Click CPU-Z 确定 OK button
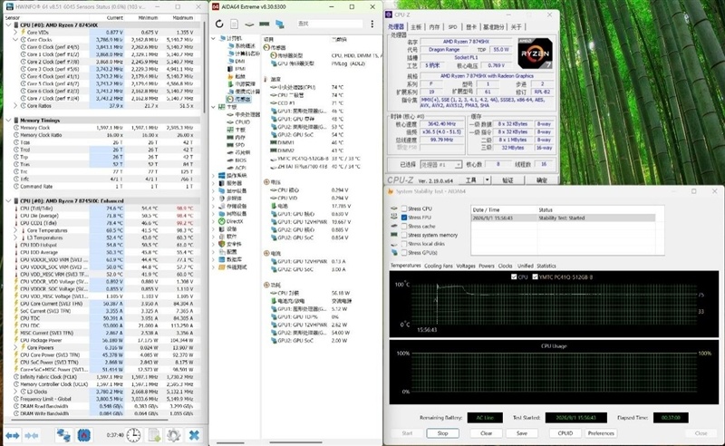This screenshot has width=725, height=446. [541, 180]
